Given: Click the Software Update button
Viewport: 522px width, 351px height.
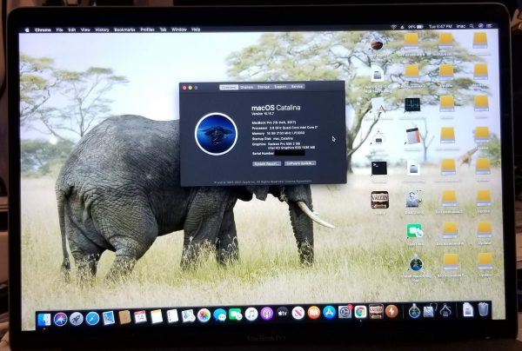Looking at the screenshot, I should pyautogui.click(x=300, y=163).
